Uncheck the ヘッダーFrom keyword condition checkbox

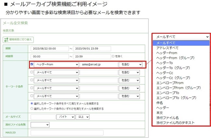[32, 65]
